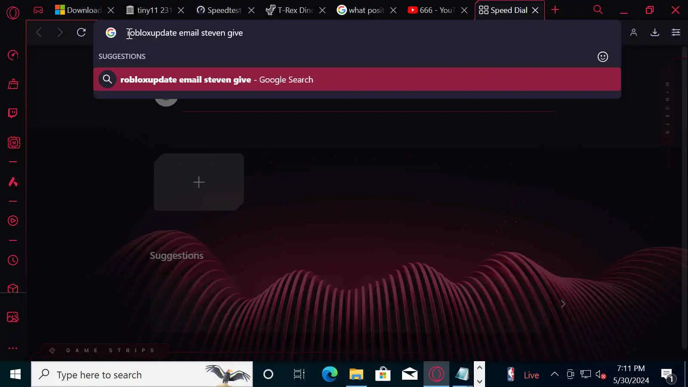Screen dimensions: 688x387
Task: Open the Windows Start menu
Action: click(15, 375)
